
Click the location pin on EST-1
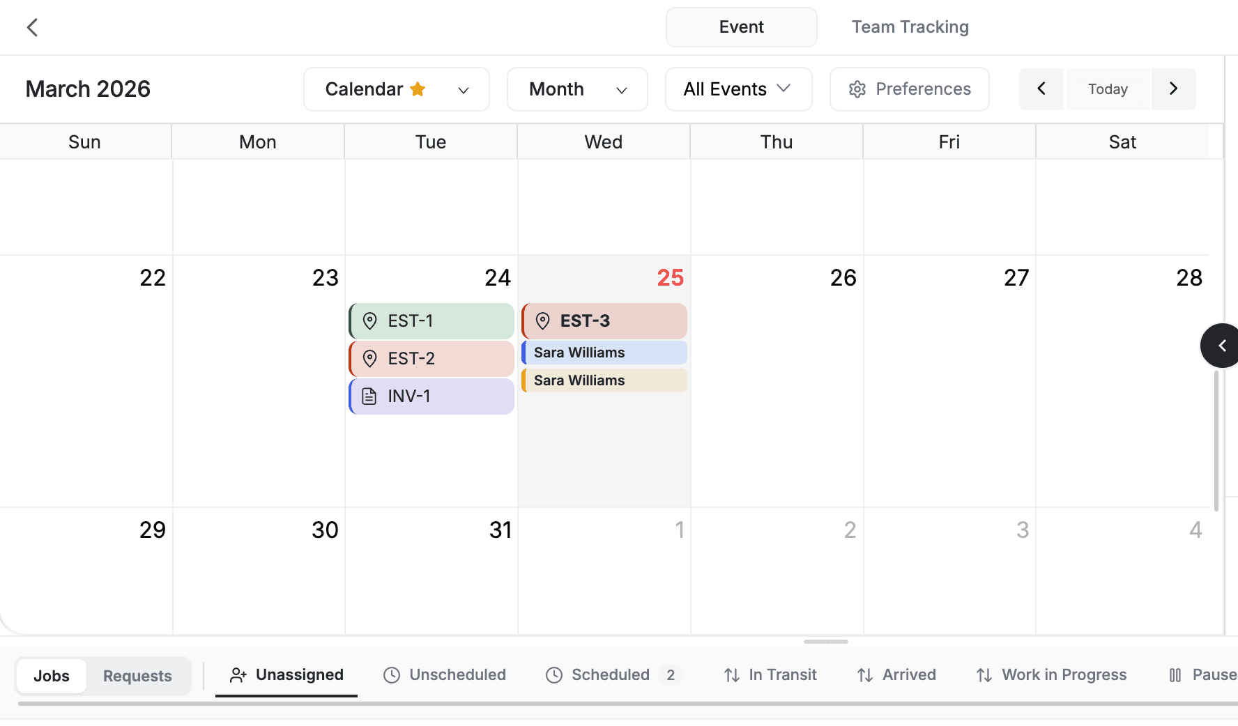pos(369,321)
